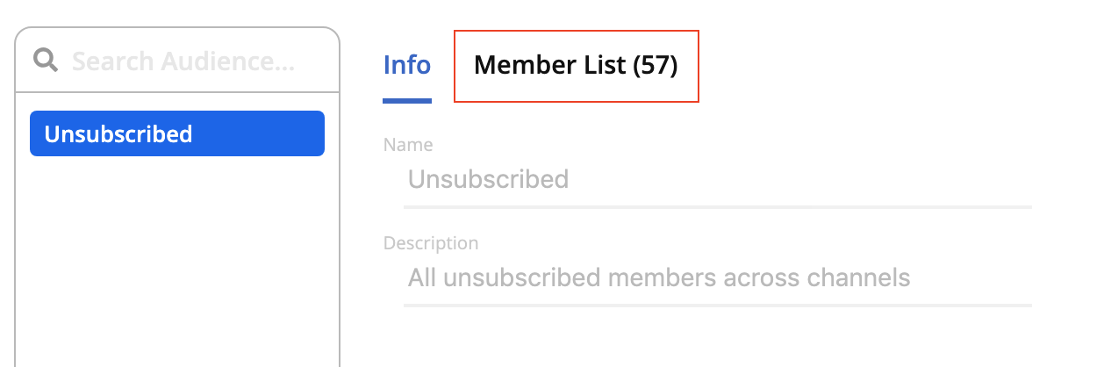Open the Member List (57) tab
1118x367 pixels.
pos(576,66)
